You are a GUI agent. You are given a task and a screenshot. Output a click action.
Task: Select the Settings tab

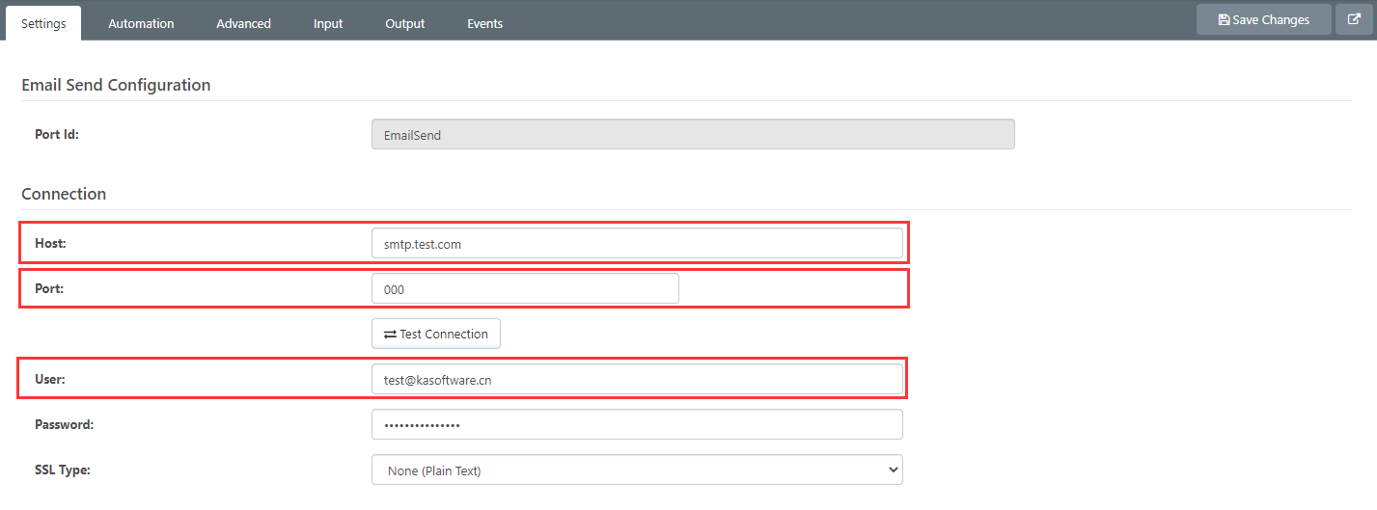click(43, 23)
